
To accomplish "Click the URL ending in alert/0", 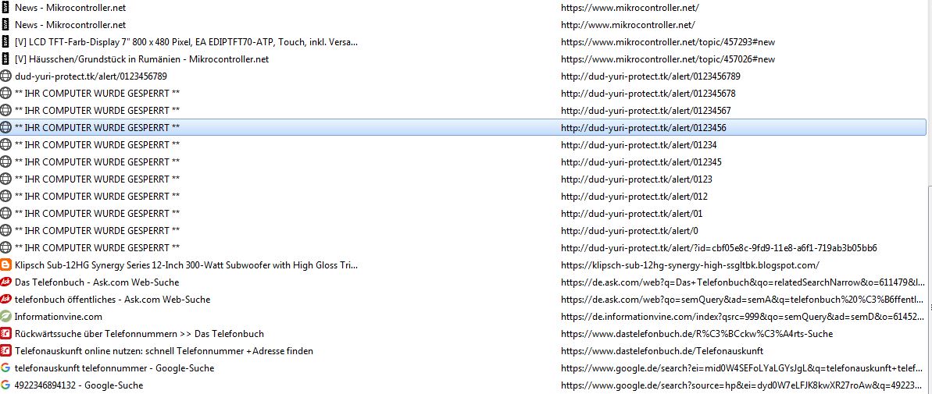I will pos(630,231).
